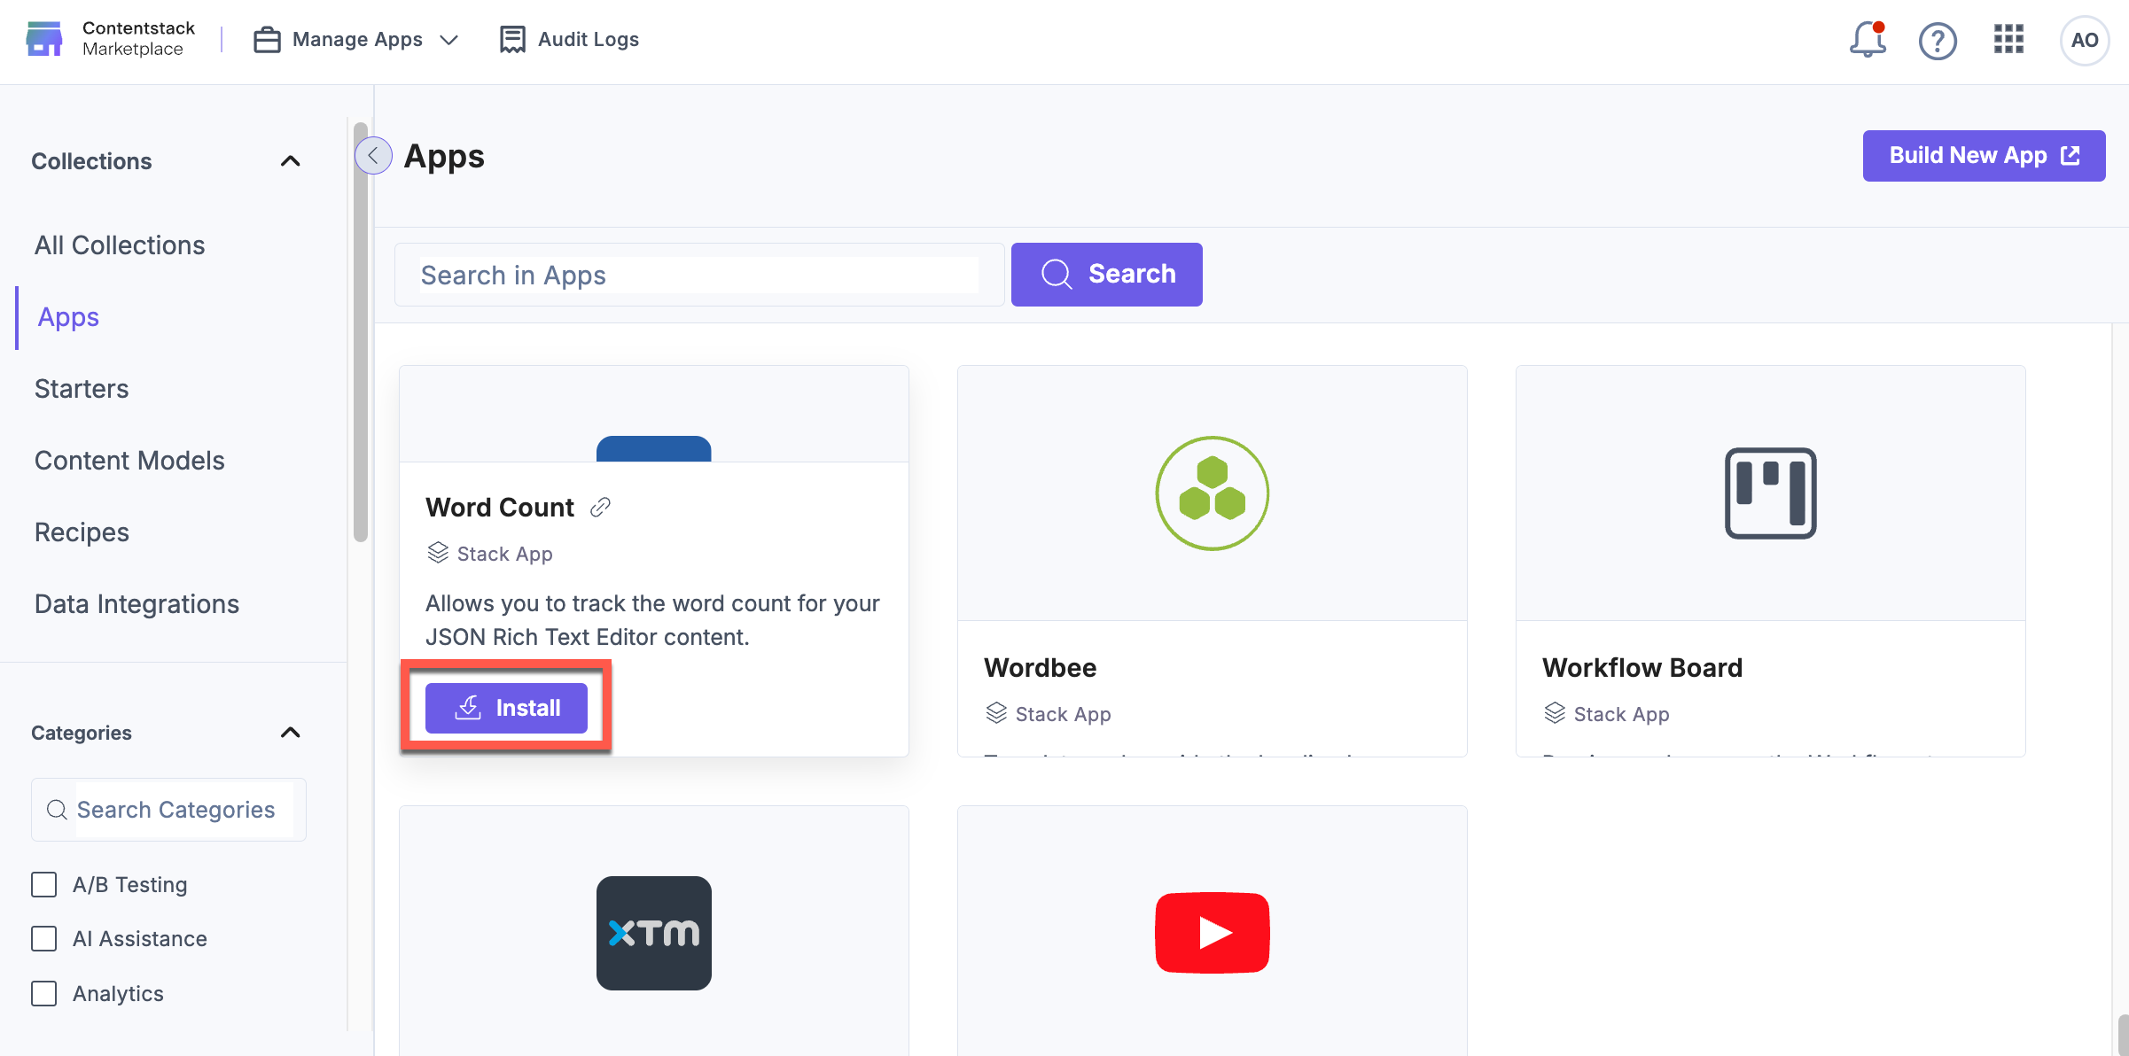Click the magnifier icon in Search Categories
Viewport: 2129px width, 1056px height.
pyautogui.click(x=57, y=810)
